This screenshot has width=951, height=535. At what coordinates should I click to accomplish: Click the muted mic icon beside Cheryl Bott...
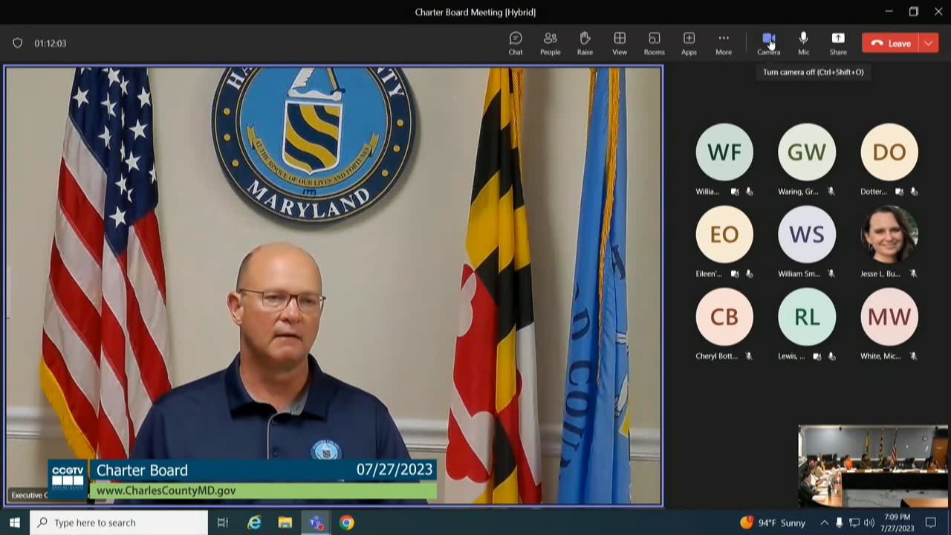coord(749,357)
